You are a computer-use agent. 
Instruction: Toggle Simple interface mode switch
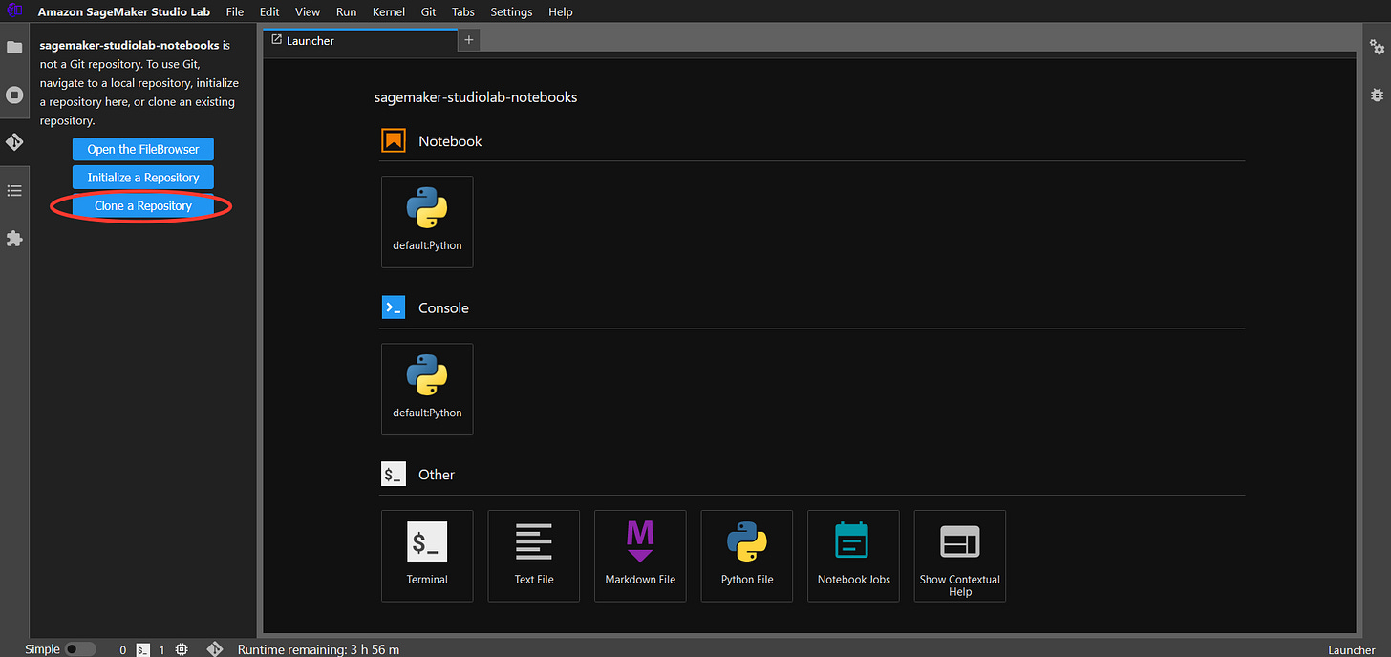(80, 649)
